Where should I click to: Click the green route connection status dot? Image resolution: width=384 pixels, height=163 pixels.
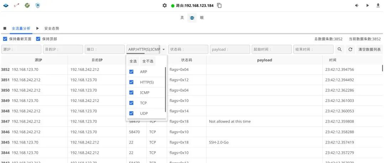173,6
